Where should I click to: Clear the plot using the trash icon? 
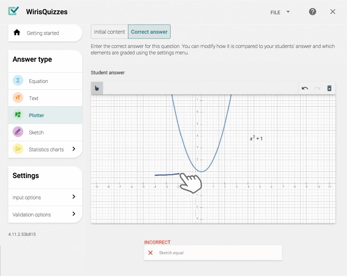329,88
